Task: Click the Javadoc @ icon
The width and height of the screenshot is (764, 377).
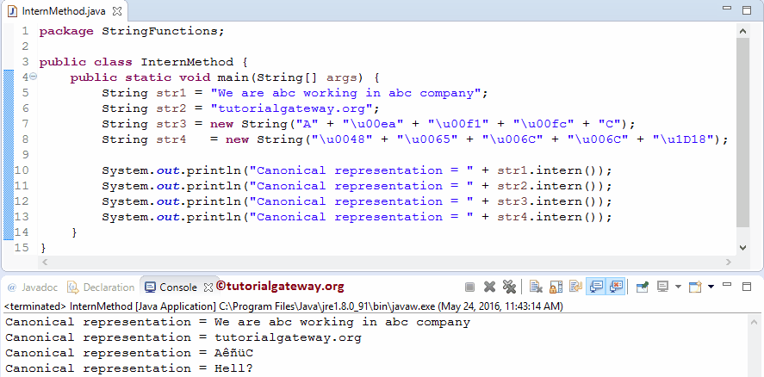Action: (12, 287)
